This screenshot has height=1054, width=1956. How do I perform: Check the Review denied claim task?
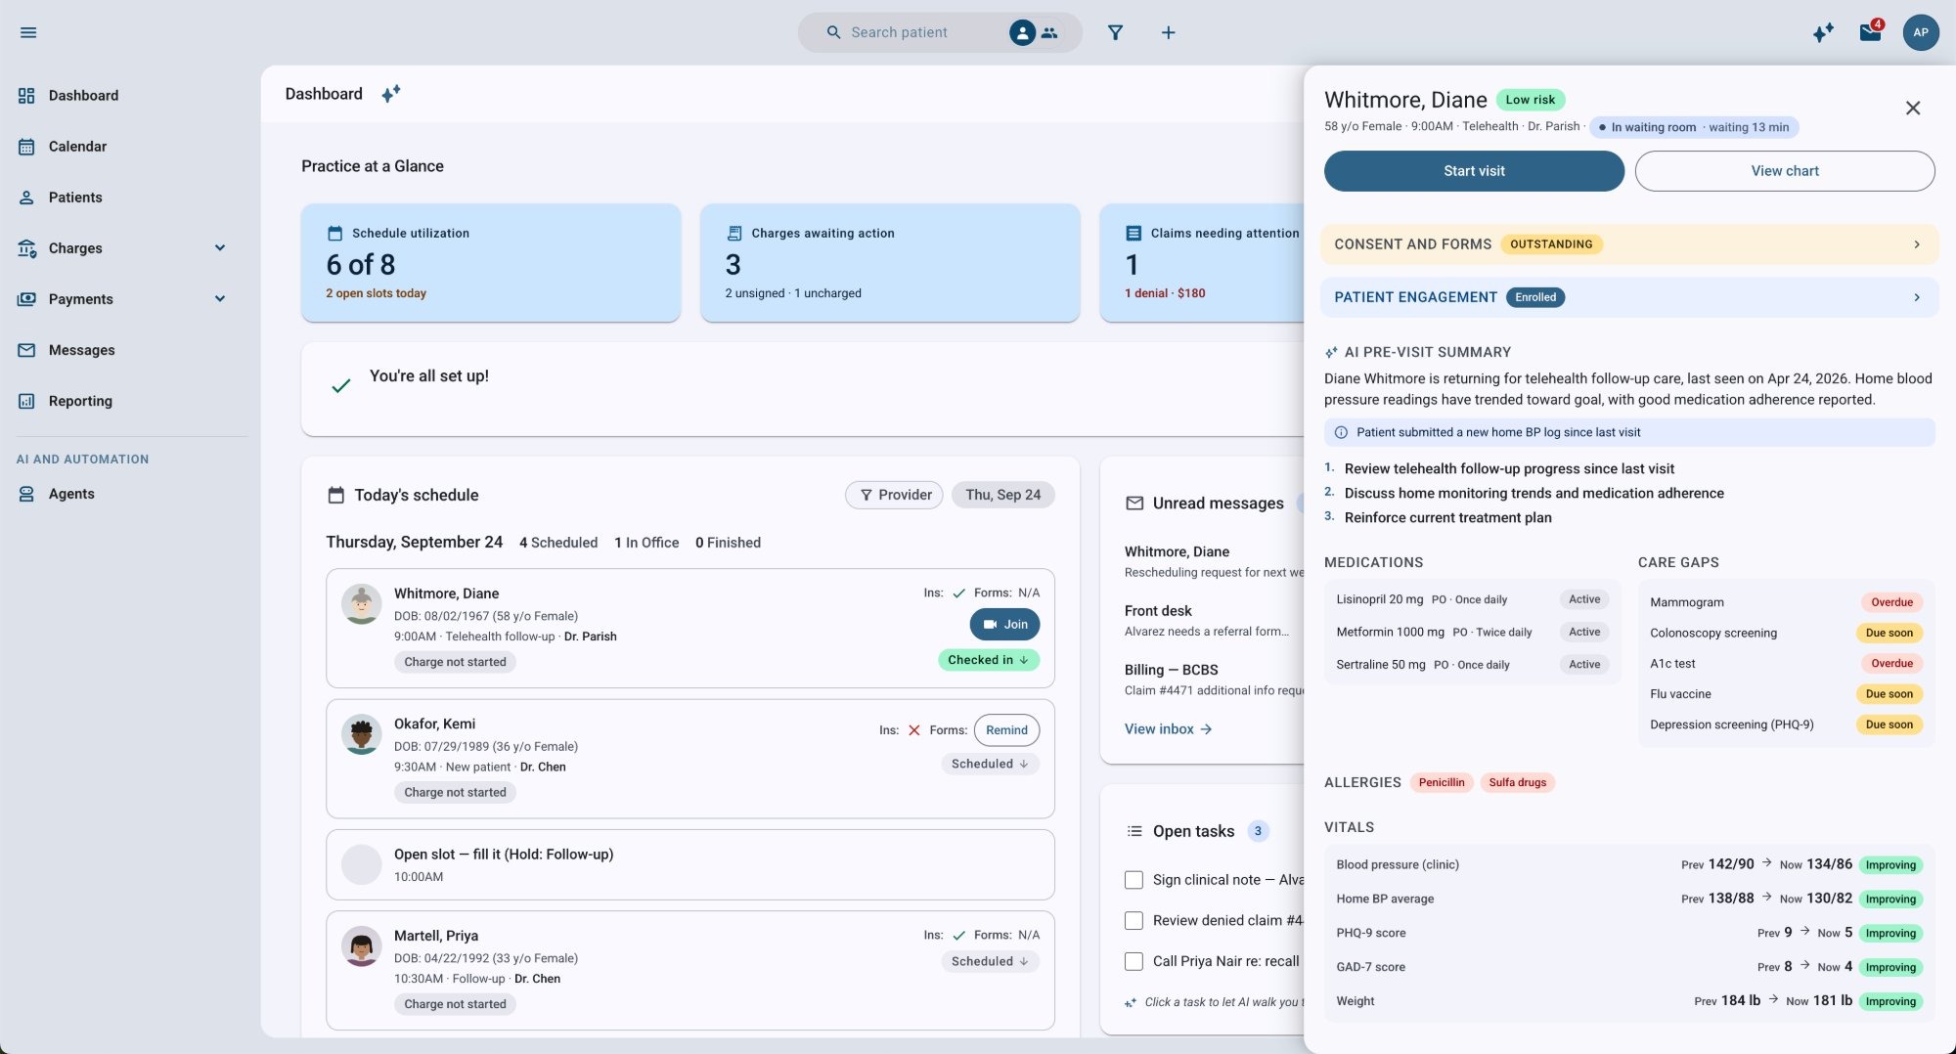pos(1134,920)
